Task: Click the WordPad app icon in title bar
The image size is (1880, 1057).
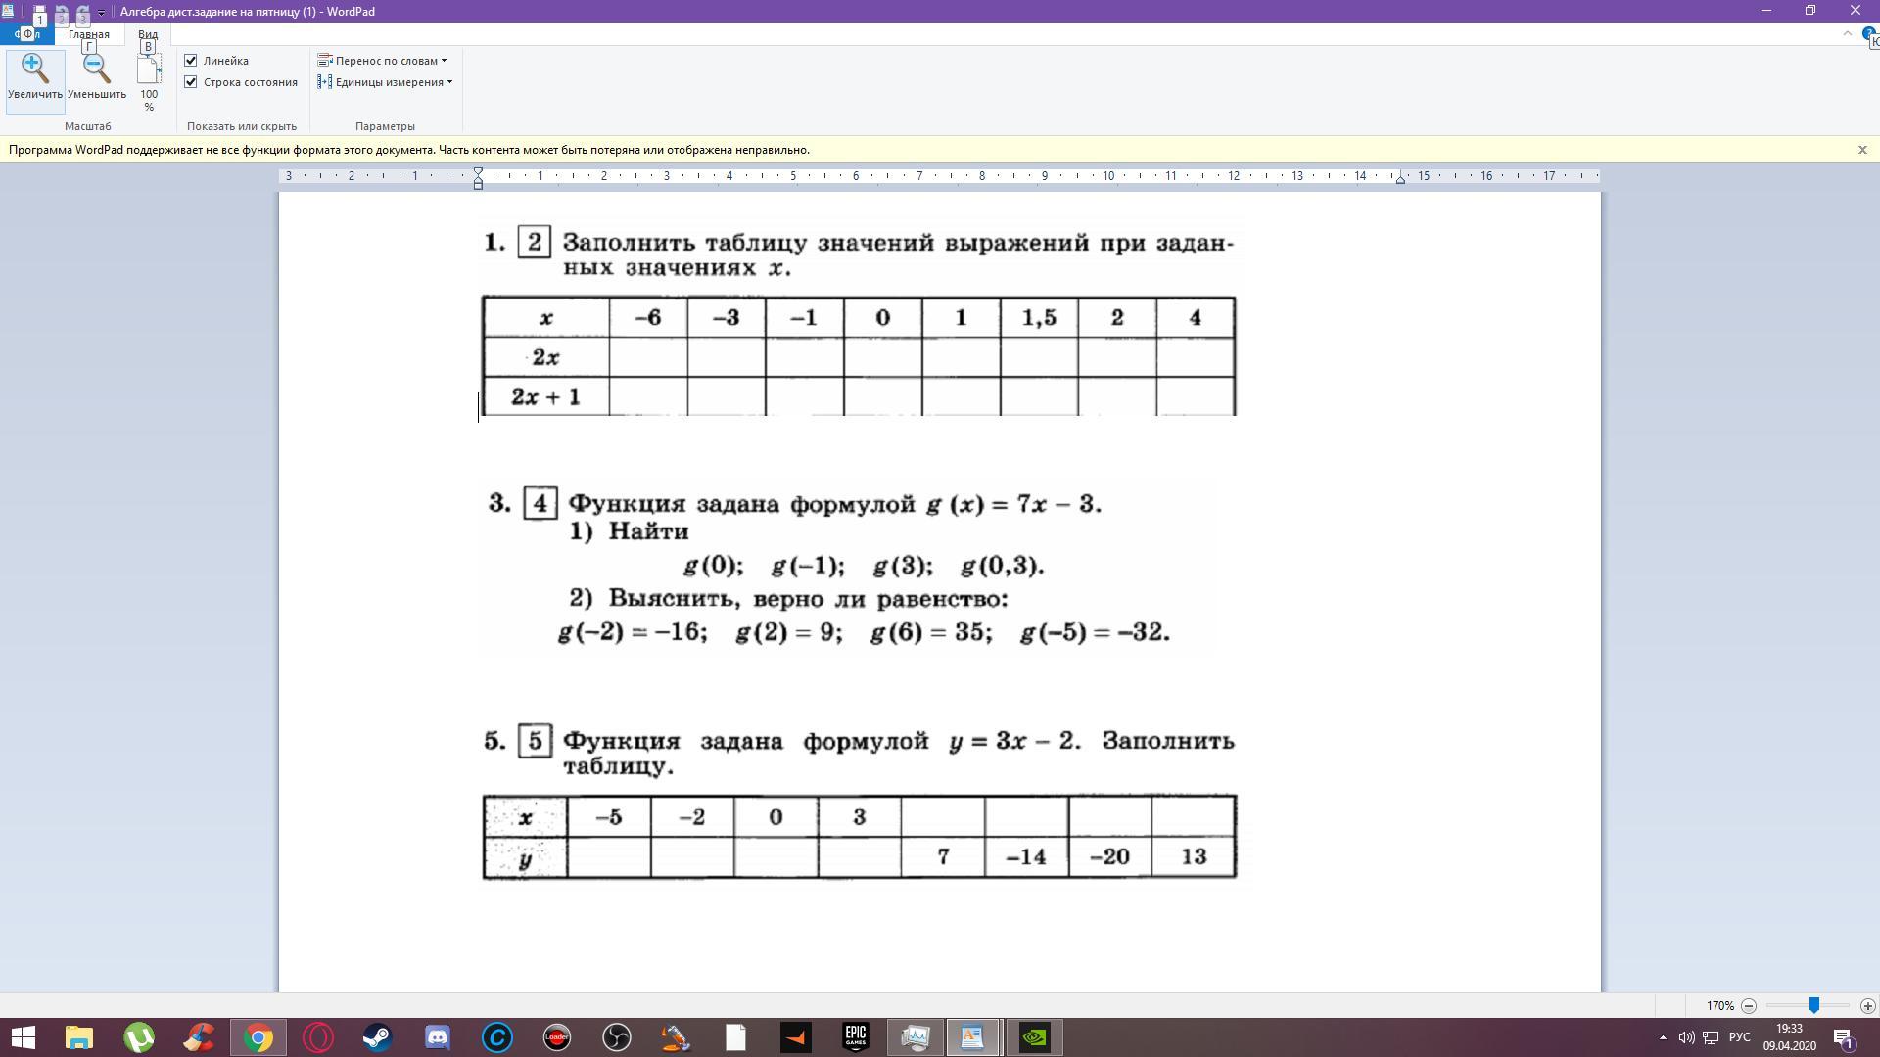Action: point(9,12)
